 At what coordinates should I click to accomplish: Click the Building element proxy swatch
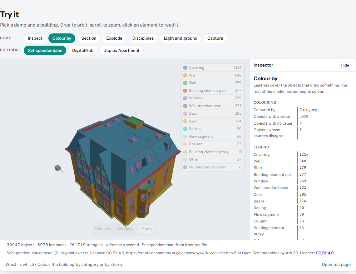coord(185,152)
